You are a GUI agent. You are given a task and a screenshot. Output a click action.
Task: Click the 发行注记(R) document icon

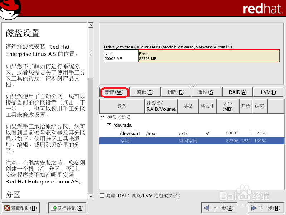point(54,208)
